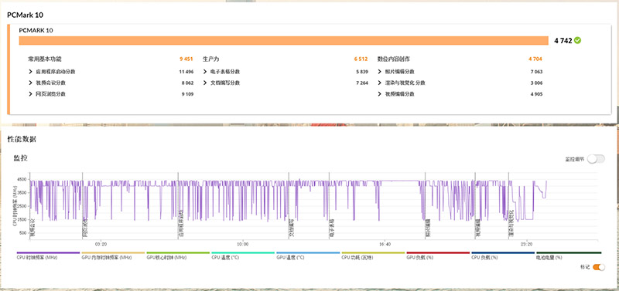Show the 电池电量 (%) legend series

click(569, 255)
